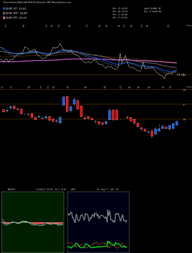Click the 'Avg V: 0.002 M' value
This screenshot has height=253, width=192.
pos(152,8)
